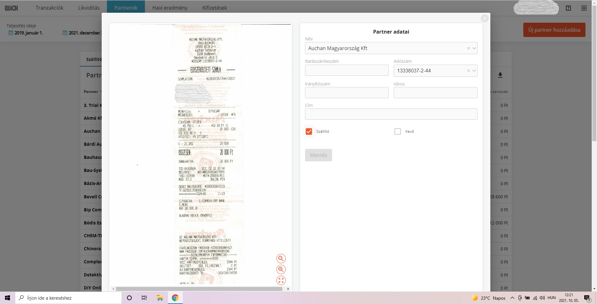Check the Vevő checkbox
Image resolution: width=597 pixels, height=304 pixels.
[x=398, y=131]
